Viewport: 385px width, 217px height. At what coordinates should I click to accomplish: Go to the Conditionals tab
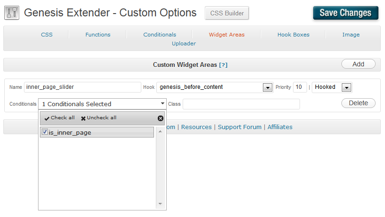160,35
